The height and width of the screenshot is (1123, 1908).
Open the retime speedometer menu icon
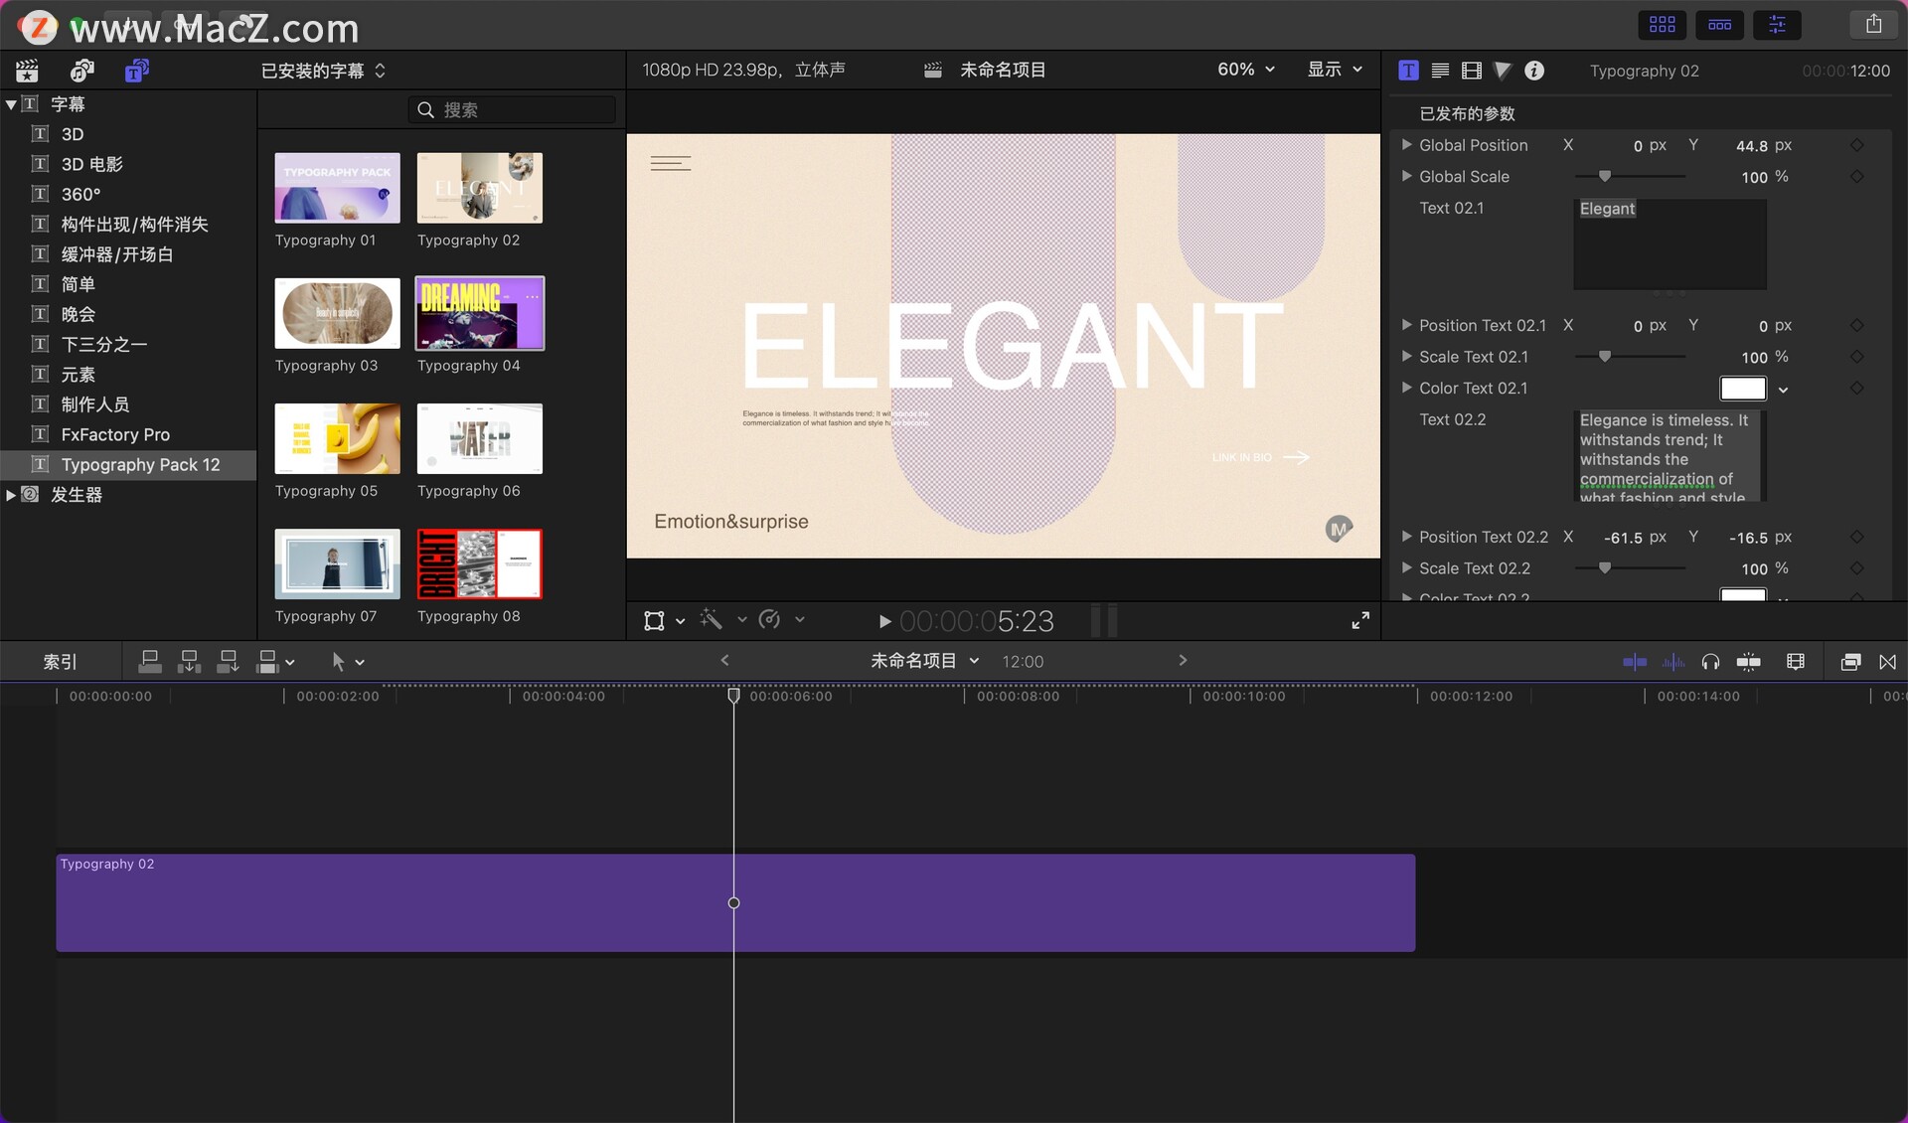coord(770,620)
